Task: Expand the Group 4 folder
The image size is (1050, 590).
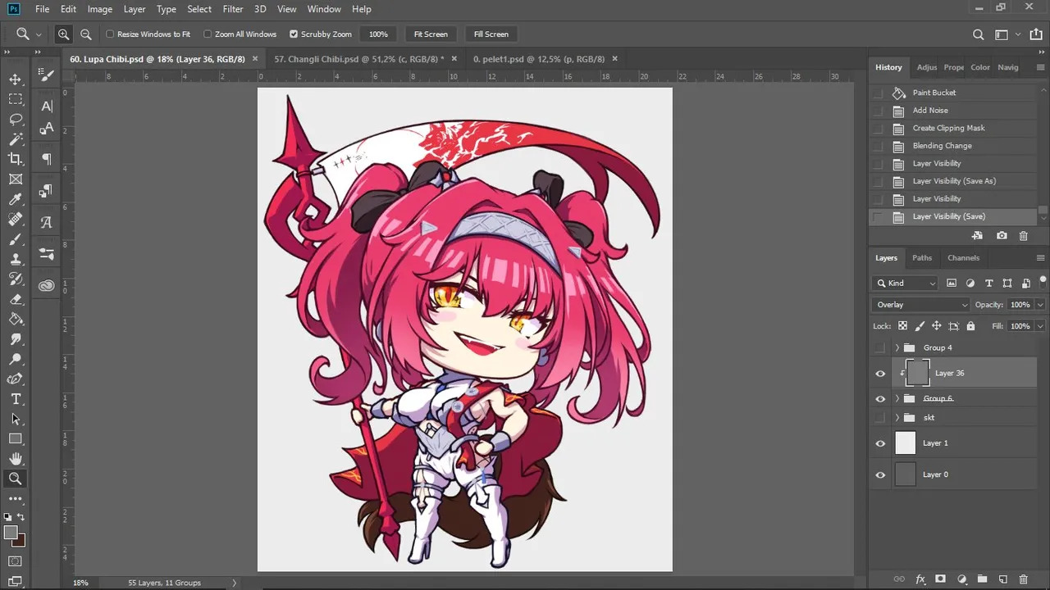Action: 897,348
